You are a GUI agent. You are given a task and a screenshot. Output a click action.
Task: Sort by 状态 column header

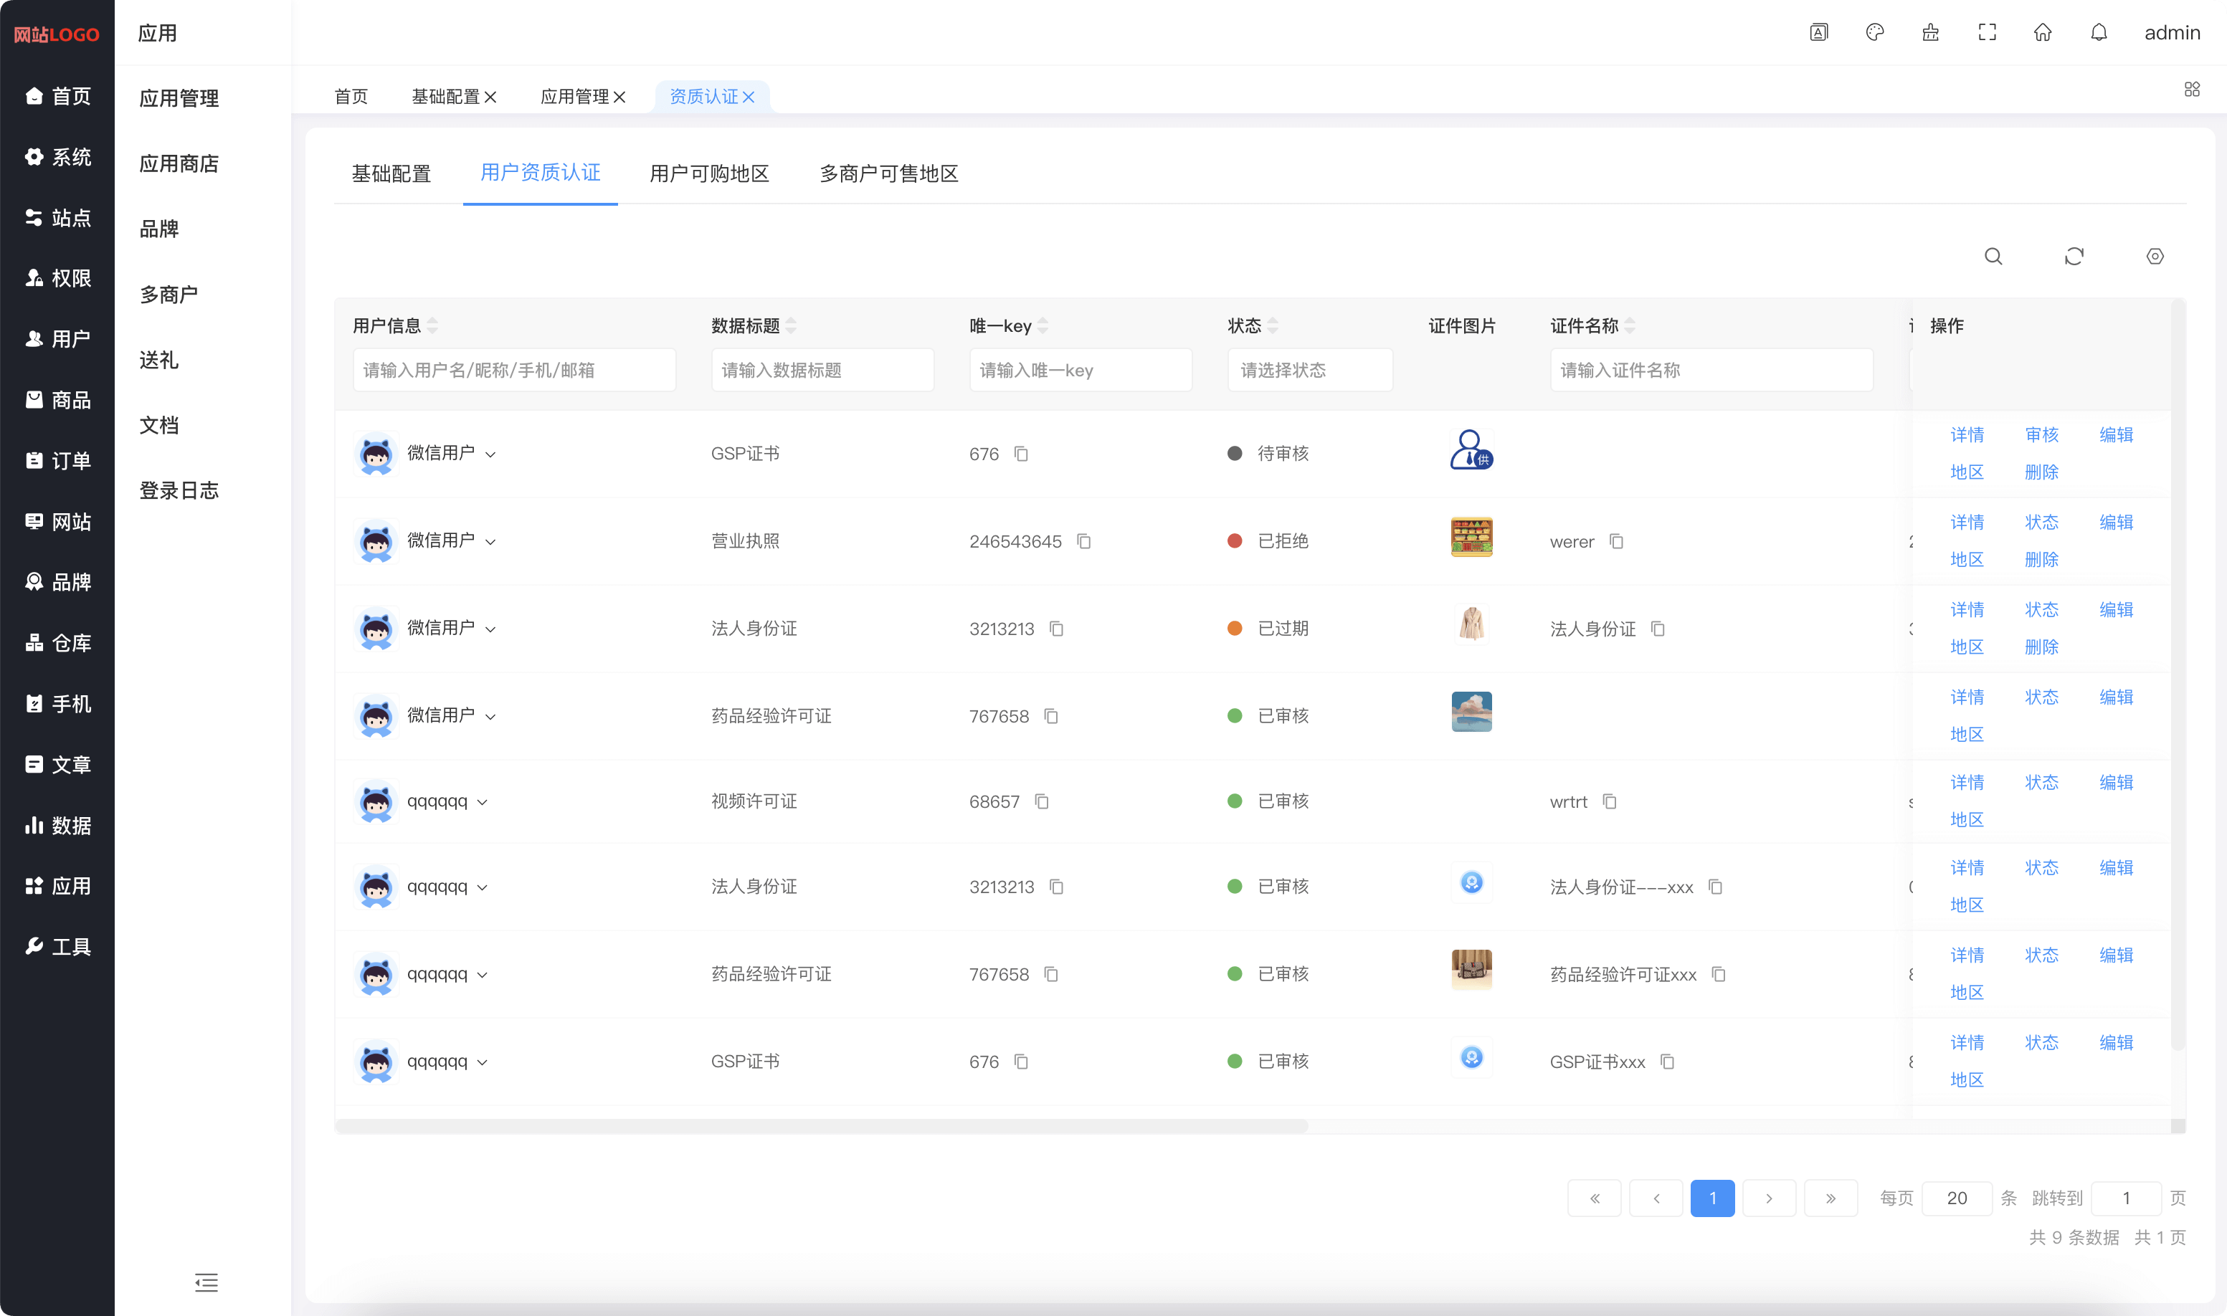click(x=1273, y=325)
